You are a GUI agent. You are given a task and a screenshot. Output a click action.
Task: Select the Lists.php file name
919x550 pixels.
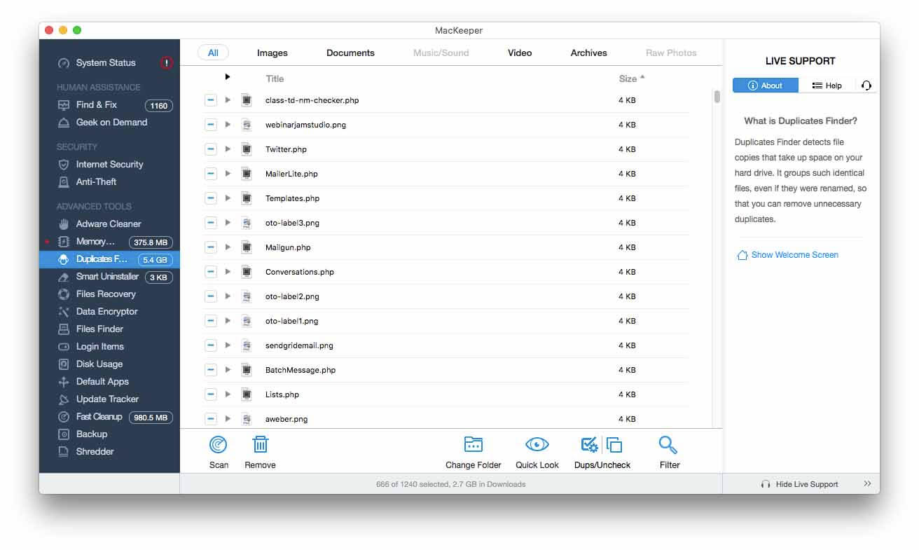tap(282, 394)
